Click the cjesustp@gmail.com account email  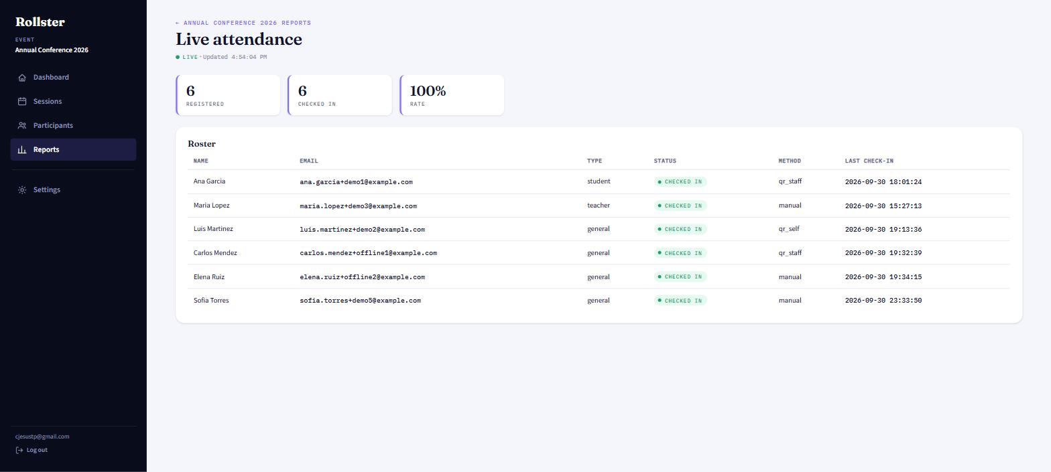[x=42, y=437]
